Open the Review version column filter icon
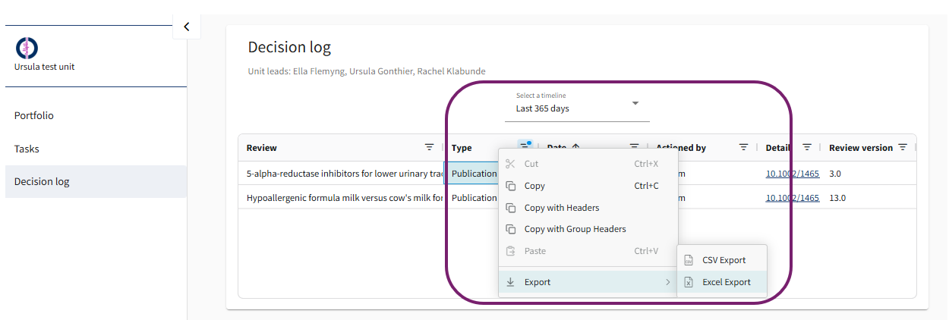 pos(903,148)
